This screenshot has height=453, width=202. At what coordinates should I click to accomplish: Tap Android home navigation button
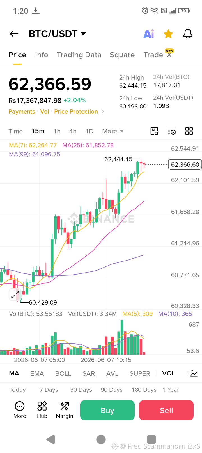pyautogui.click(x=101, y=439)
